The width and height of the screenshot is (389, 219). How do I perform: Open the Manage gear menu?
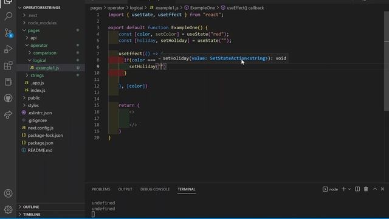(8, 209)
